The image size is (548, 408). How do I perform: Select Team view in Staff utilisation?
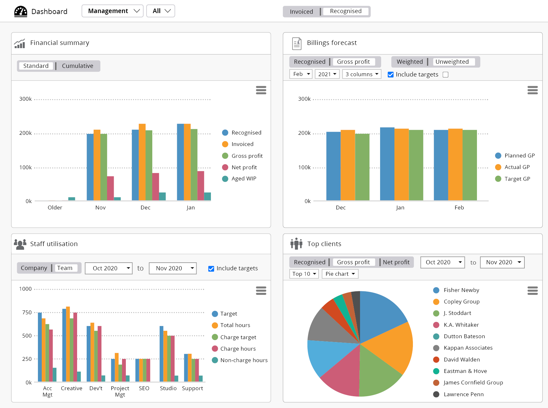pos(65,268)
